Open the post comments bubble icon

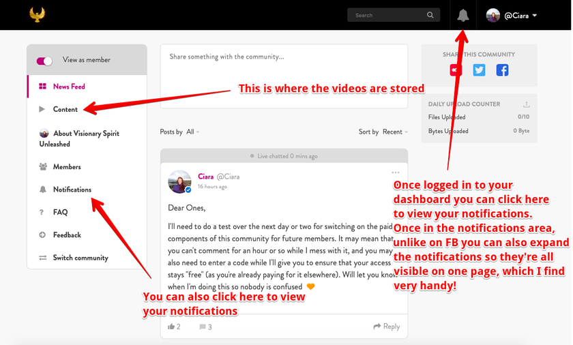203,327
